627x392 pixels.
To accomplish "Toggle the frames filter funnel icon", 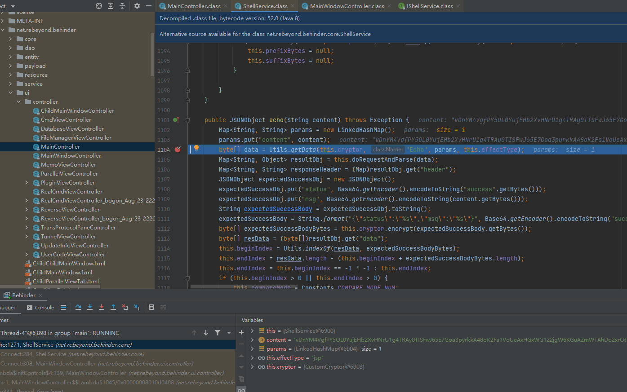I will pyautogui.click(x=218, y=333).
